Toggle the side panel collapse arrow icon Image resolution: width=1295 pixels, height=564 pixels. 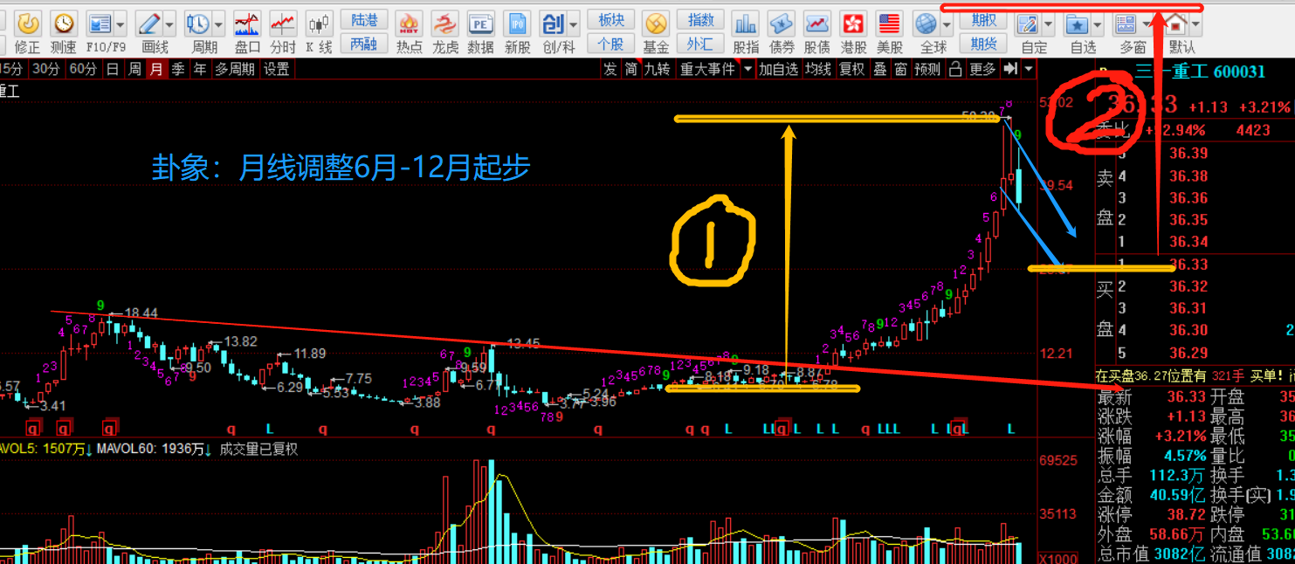coord(1010,69)
